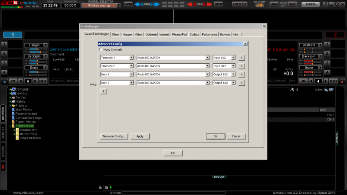This screenshot has width=347, height=195.
Task: Select the Amazon MP3 folder
Action: point(28,130)
